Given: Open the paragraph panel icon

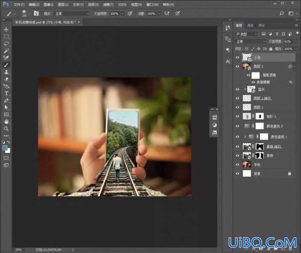Looking at the screenshot, I should point(228,50).
